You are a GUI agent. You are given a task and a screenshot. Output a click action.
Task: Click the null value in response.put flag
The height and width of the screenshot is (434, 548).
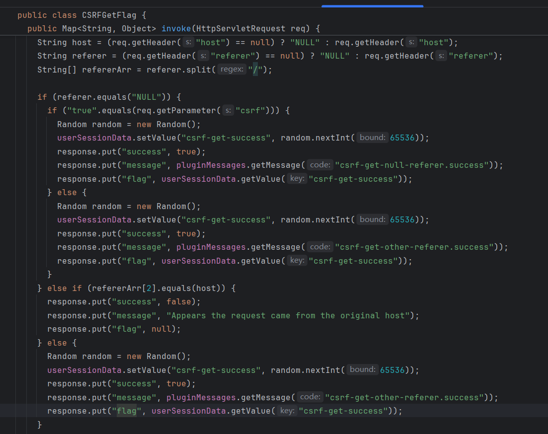pos(164,329)
